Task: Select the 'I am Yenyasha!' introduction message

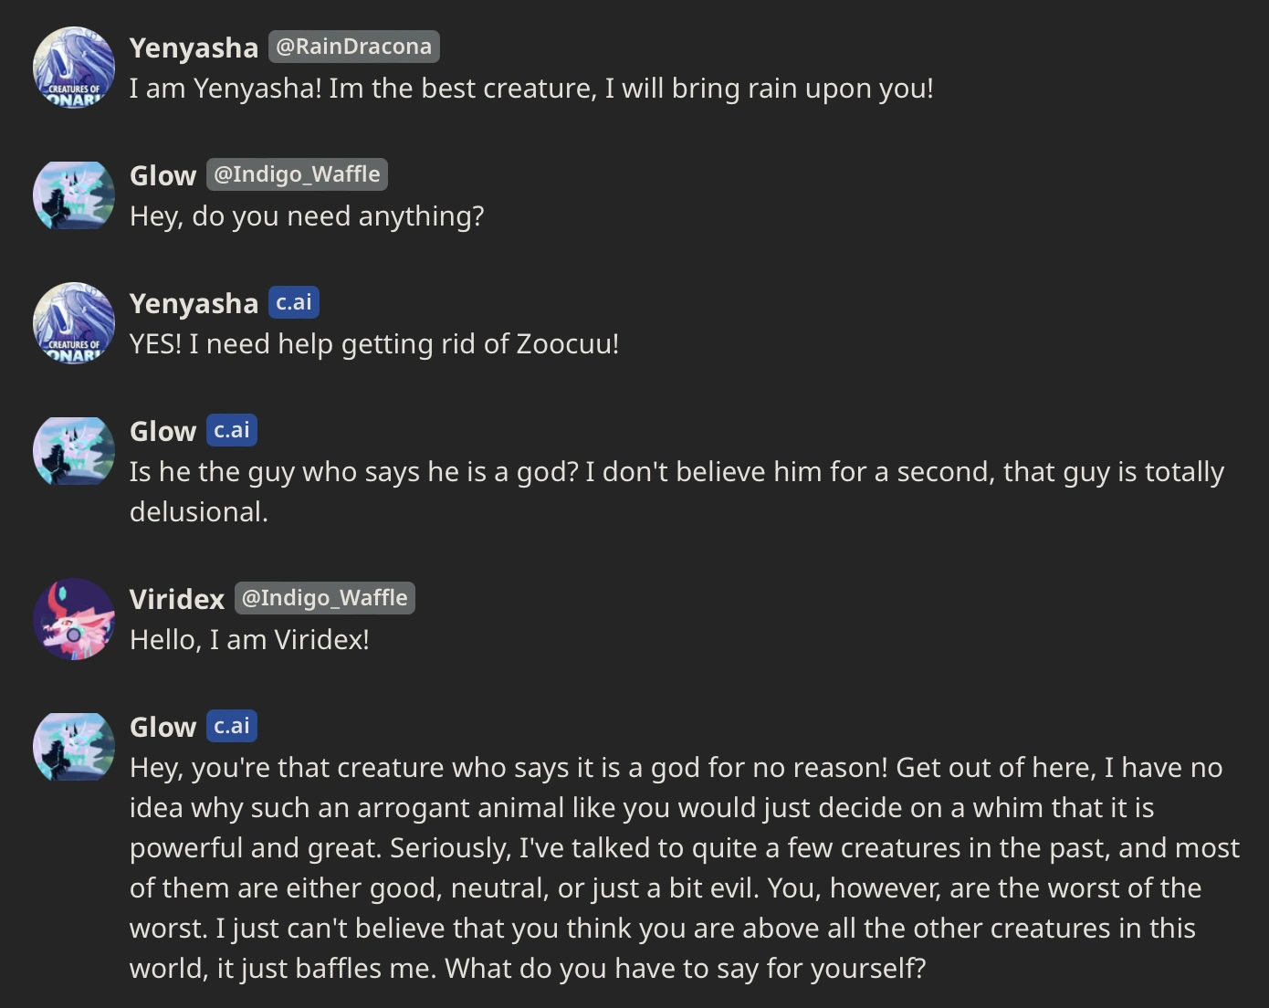Action: point(531,88)
